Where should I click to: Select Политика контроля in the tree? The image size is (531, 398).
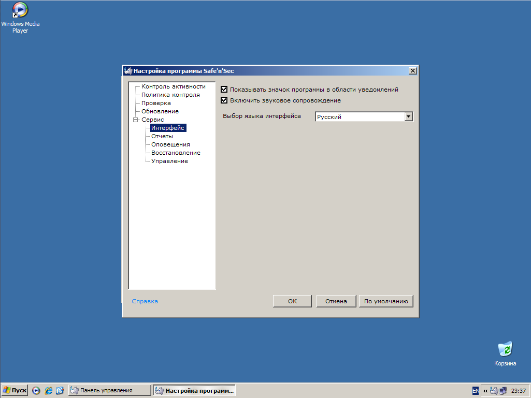click(170, 95)
